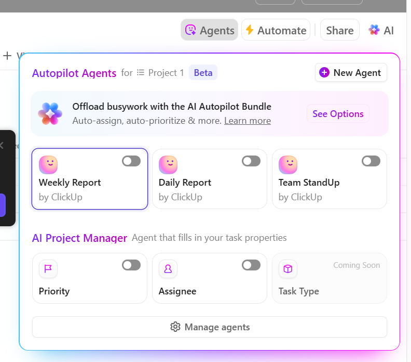
Task: Click the Agents face icon
Action: [x=190, y=30]
